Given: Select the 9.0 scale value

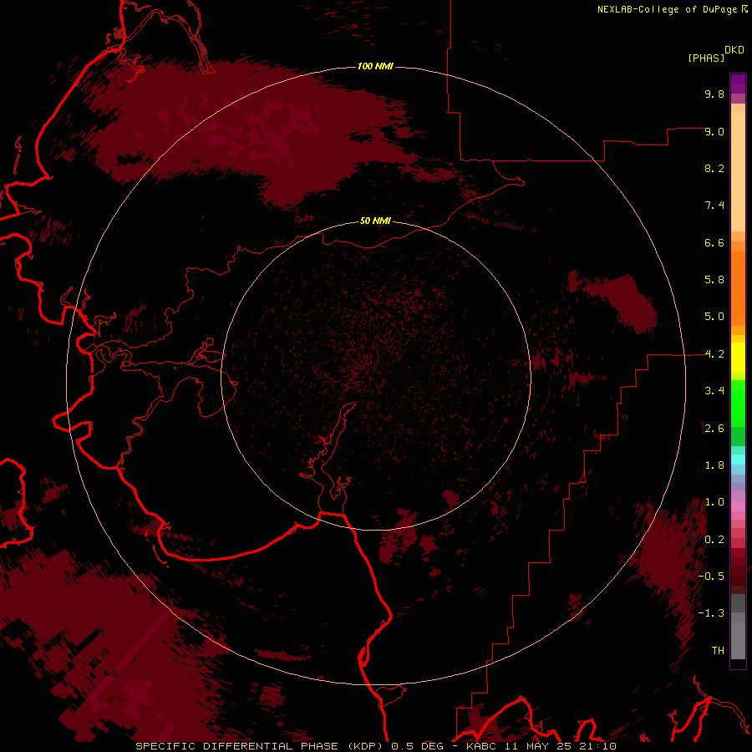Looking at the screenshot, I should pyautogui.click(x=714, y=131).
